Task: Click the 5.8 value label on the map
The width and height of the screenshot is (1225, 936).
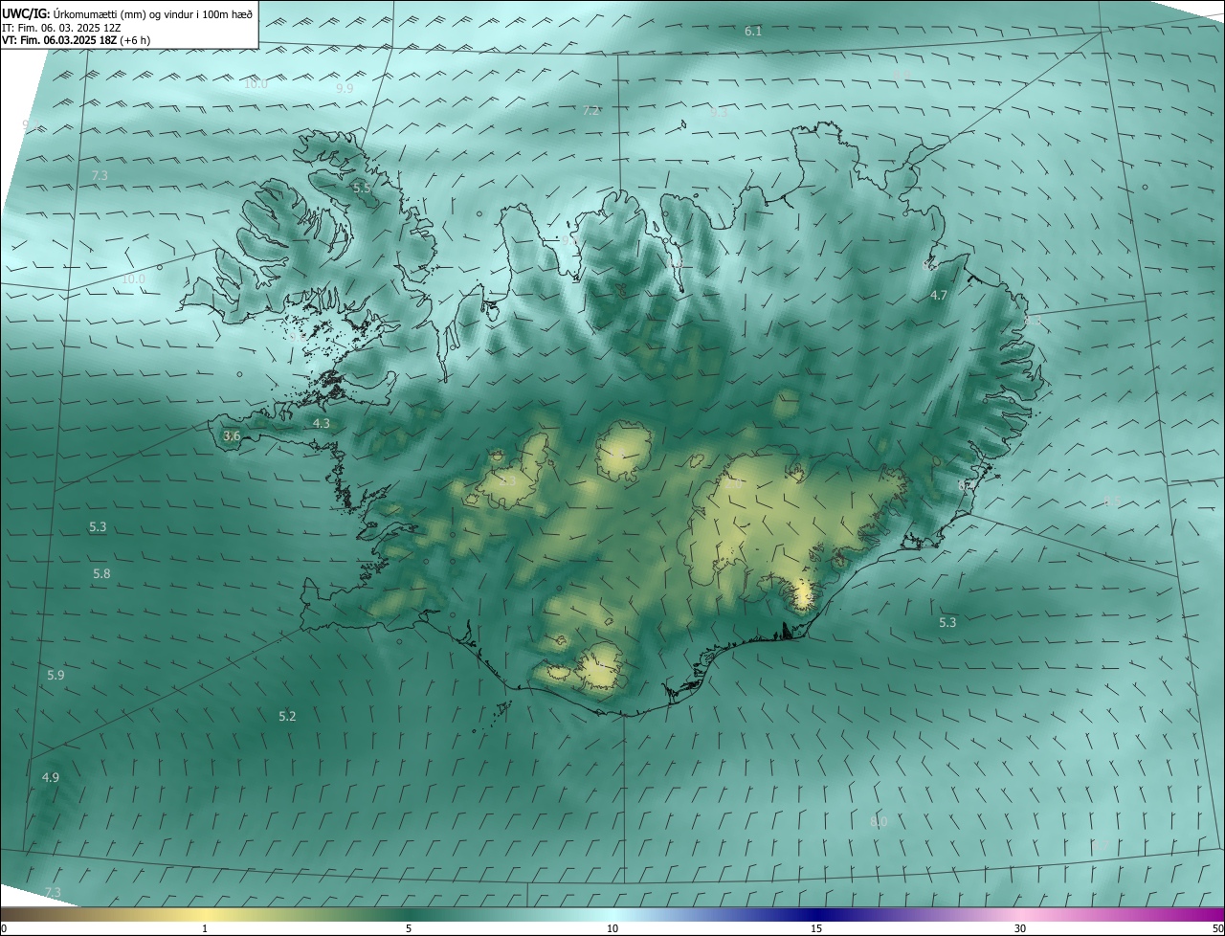Action: (101, 573)
